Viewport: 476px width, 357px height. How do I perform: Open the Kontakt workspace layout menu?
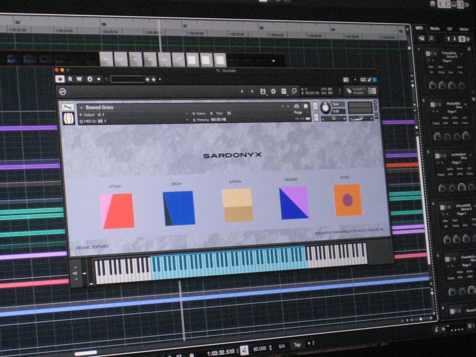[x=284, y=91]
